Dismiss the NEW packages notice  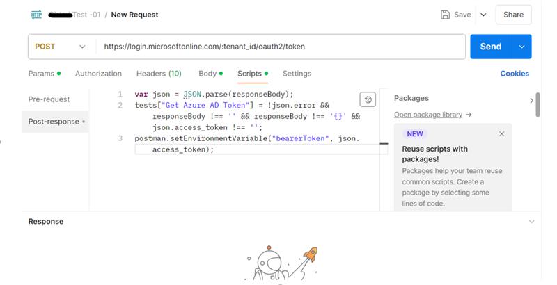(x=501, y=134)
